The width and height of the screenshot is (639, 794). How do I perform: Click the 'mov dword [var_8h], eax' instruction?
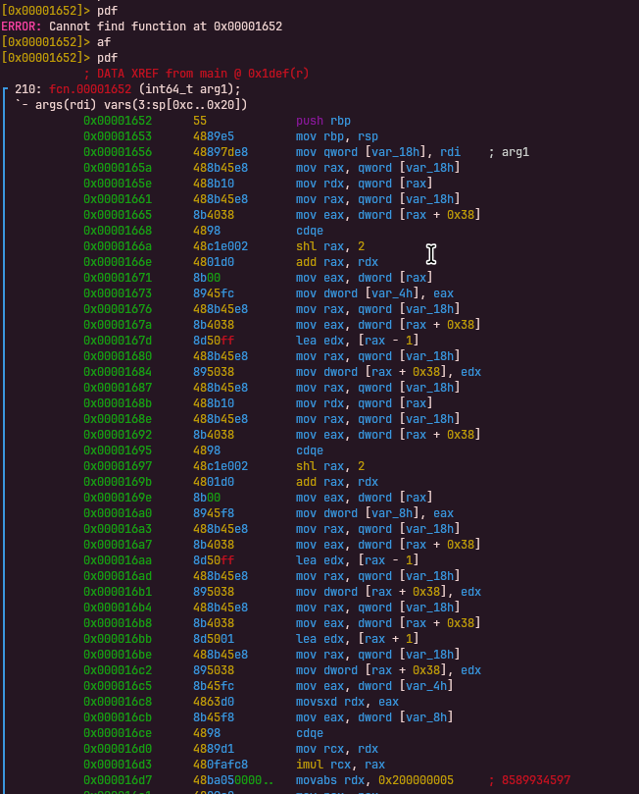click(374, 513)
